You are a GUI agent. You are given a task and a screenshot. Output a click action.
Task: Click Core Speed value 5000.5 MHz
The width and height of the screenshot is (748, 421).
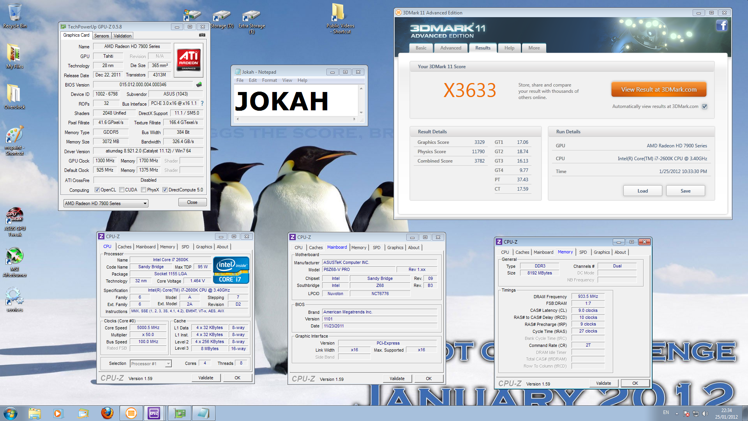(x=148, y=328)
